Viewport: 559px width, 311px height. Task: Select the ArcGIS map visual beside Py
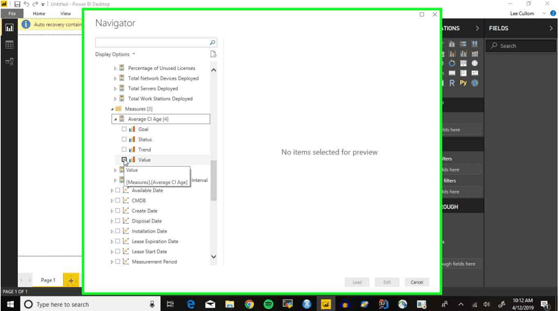coord(475,83)
